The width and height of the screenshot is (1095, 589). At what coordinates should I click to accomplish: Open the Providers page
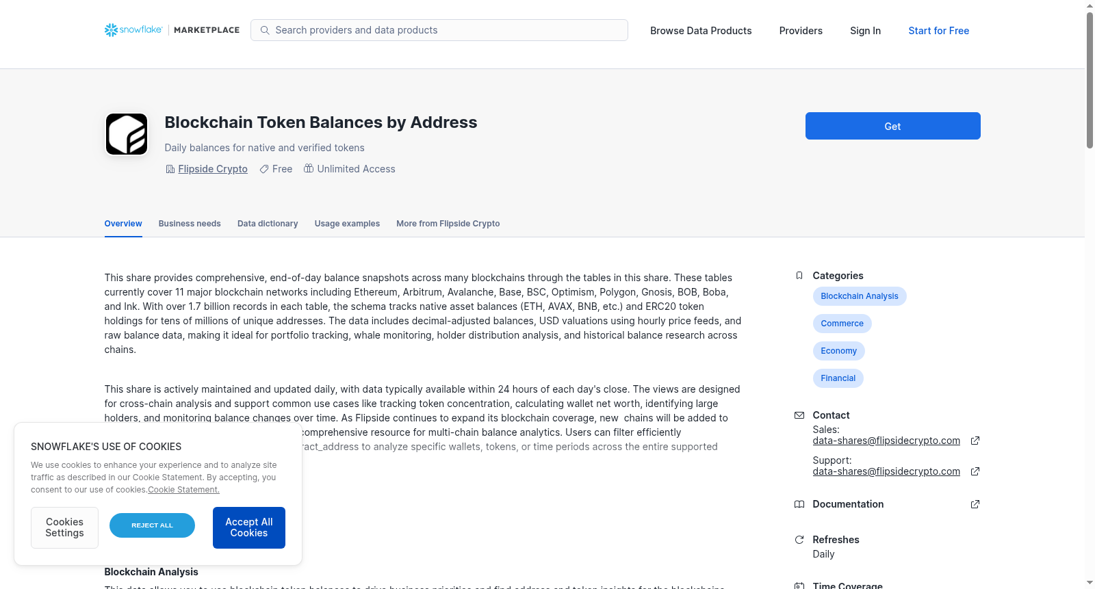[801, 31]
